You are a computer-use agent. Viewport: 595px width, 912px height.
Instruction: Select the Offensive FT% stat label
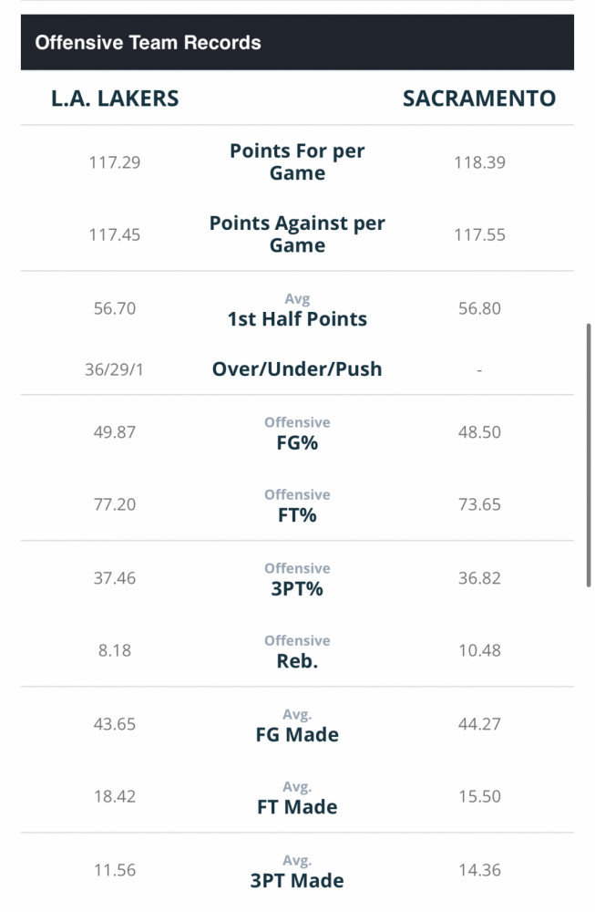tap(297, 515)
